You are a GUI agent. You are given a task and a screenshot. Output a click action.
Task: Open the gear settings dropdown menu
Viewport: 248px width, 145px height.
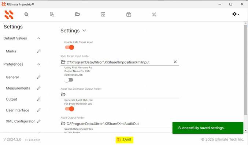[236, 14]
